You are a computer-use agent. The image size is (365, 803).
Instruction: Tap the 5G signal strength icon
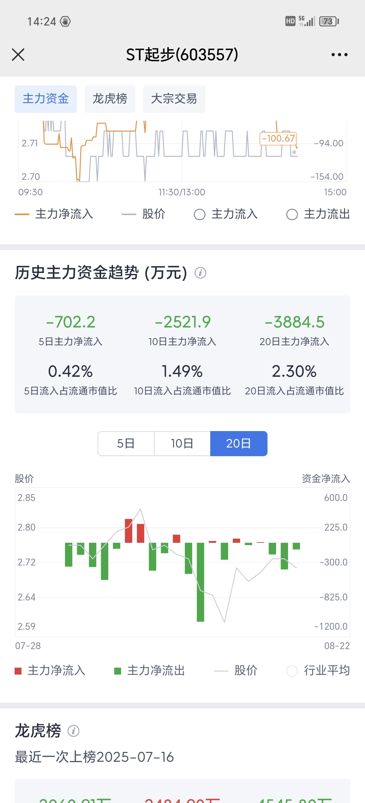tap(307, 21)
